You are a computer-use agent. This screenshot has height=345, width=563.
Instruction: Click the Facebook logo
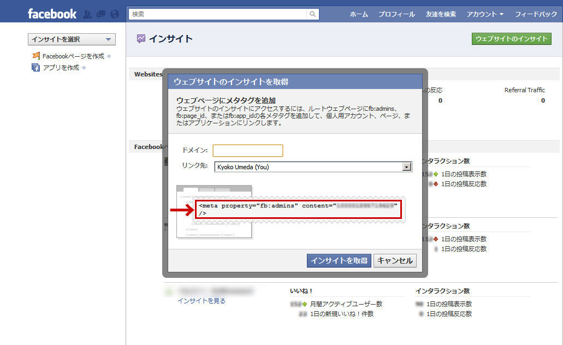point(52,14)
